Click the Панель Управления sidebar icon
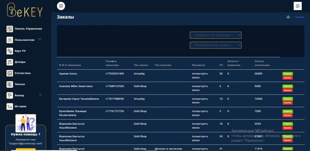Viewport: 310px width, 151px height. coord(10,29)
